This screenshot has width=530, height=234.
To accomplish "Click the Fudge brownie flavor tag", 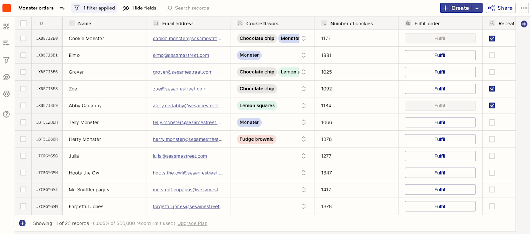I will (x=257, y=139).
